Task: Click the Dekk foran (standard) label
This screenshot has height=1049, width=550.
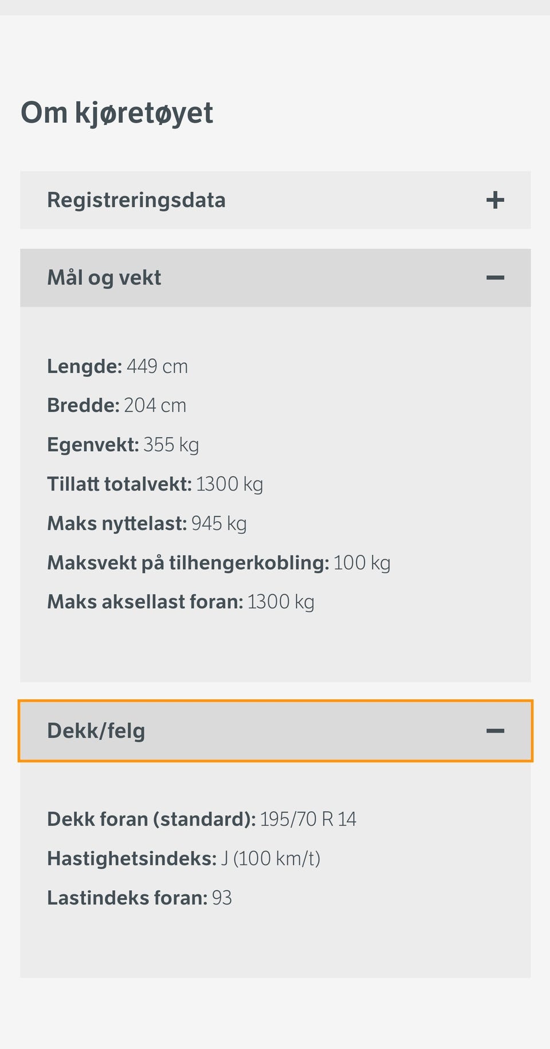Action: point(151,819)
